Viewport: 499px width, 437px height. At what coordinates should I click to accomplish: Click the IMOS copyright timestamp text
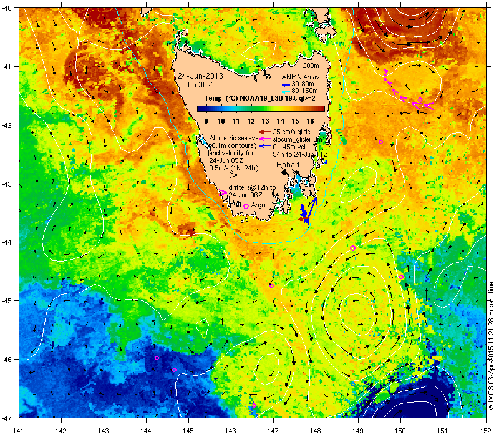coord(491,346)
